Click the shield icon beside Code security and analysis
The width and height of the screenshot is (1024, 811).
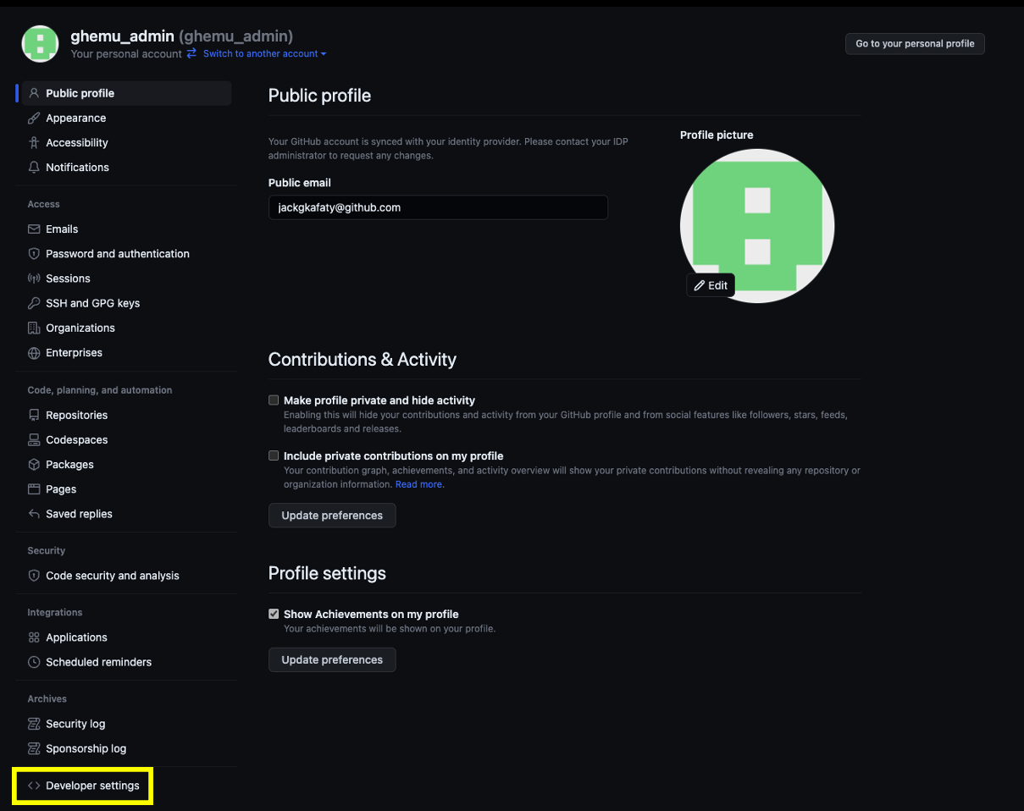[x=34, y=575]
